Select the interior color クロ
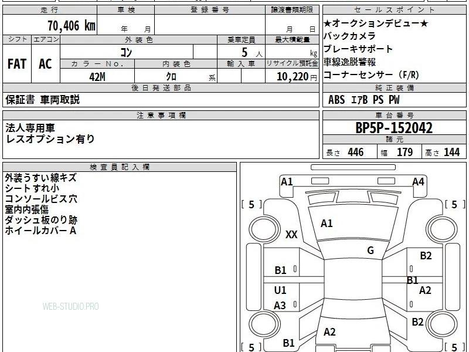Image resolution: width=469 pixels, height=352 pixels. pyautogui.click(x=171, y=77)
